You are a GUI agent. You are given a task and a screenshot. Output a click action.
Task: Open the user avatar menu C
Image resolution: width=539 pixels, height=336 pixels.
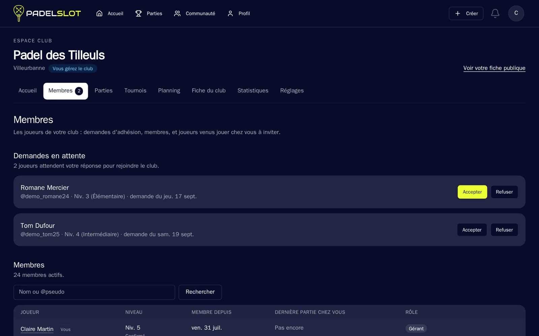coord(516,13)
